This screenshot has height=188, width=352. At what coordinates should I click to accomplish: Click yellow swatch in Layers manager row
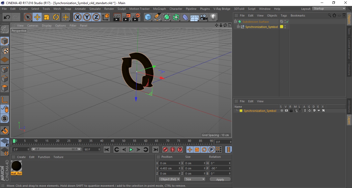(241, 111)
